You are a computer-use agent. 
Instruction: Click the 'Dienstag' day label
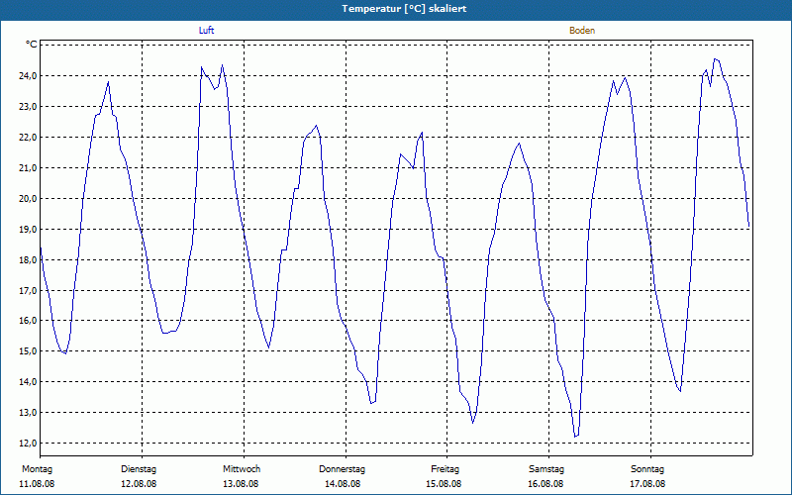pyautogui.click(x=139, y=469)
